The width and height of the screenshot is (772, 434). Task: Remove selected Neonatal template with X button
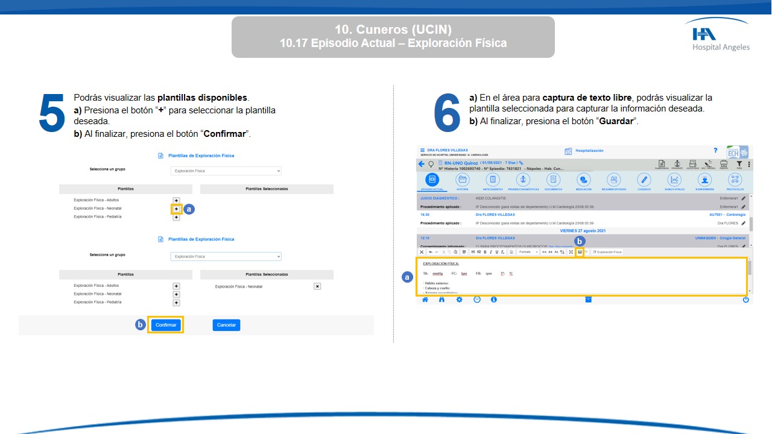[317, 286]
